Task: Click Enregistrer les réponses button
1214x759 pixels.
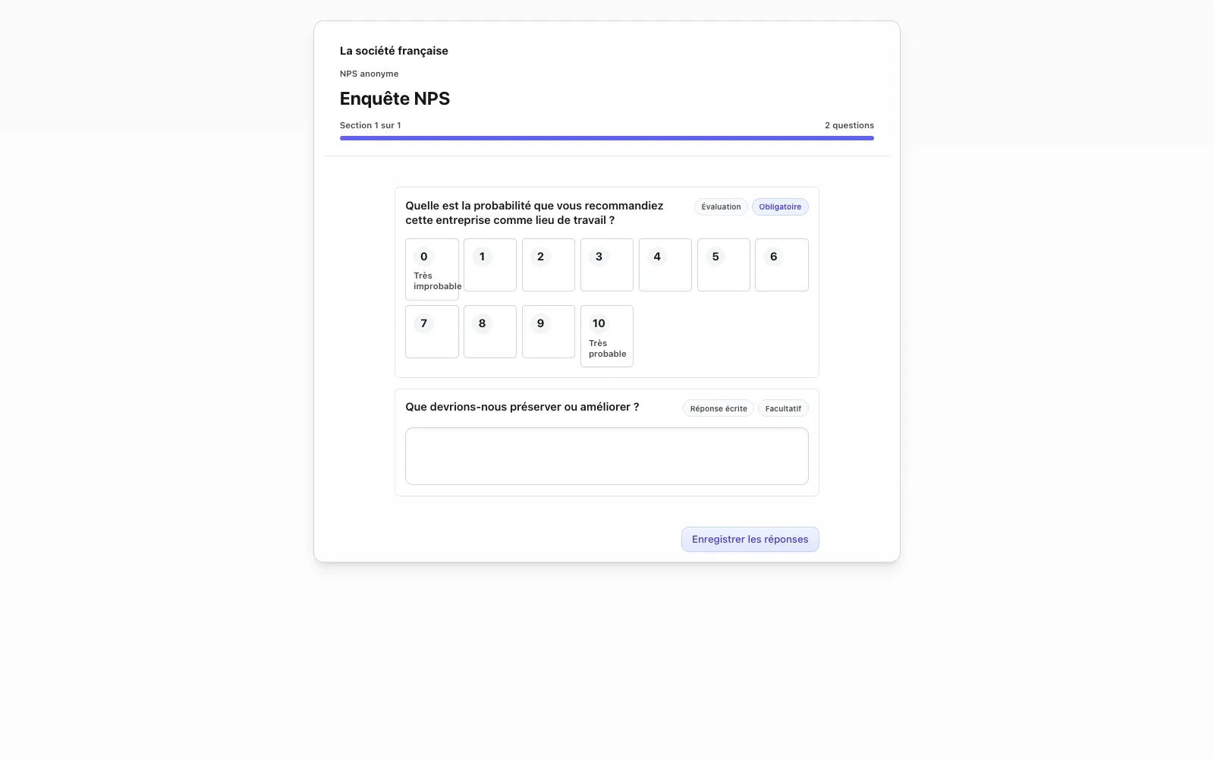Action: pyautogui.click(x=750, y=540)
